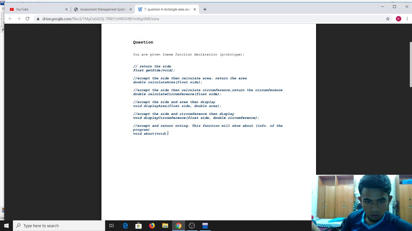Click the drive.google.com address bar
Screen dimensions: 412x231
click(x=209, y=19)
